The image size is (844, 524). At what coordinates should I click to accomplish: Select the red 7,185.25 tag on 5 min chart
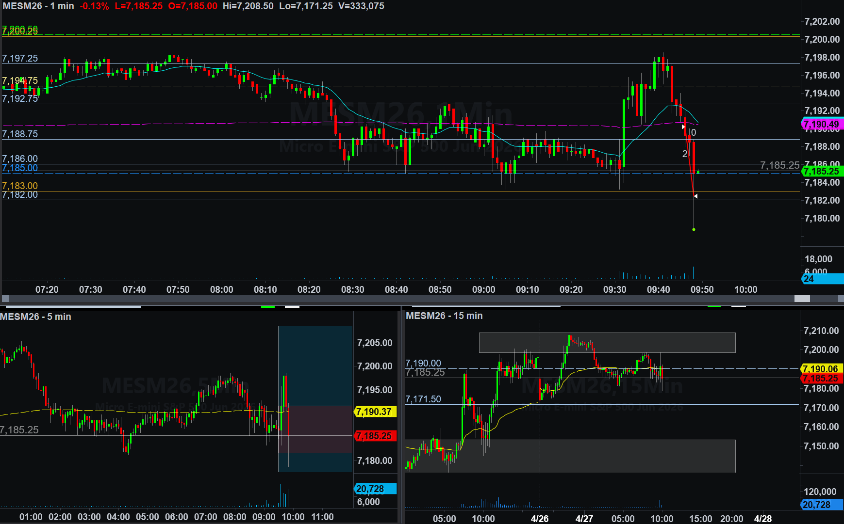pyautogui.click(x=374, y=436)
